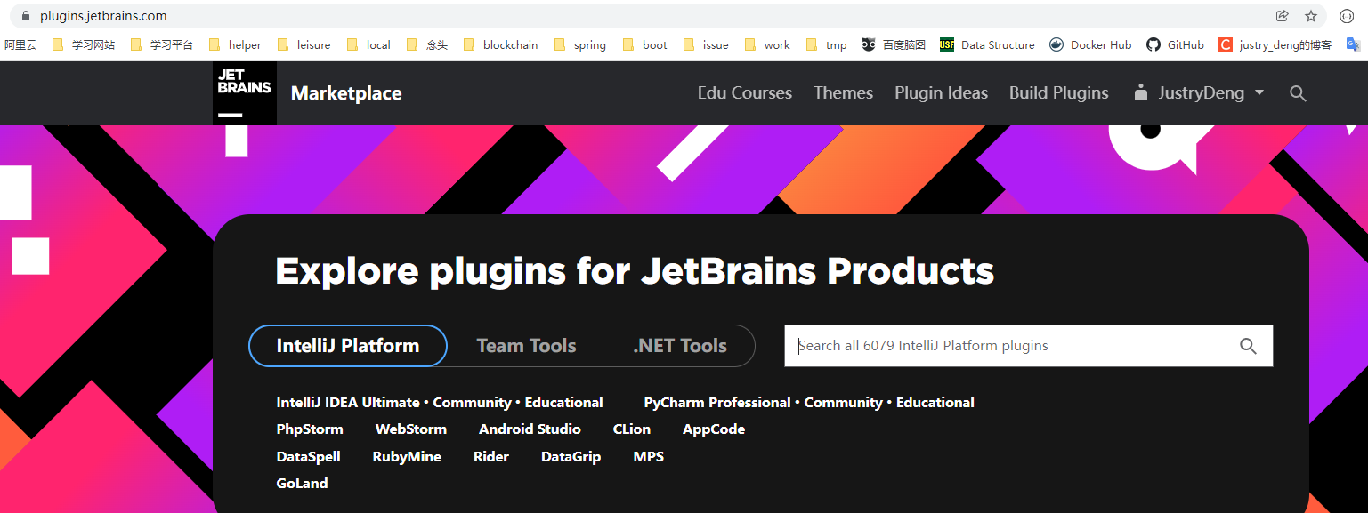Open the 学习网站 bookmark folder
1368x513 pixels.
click(84, 44)
